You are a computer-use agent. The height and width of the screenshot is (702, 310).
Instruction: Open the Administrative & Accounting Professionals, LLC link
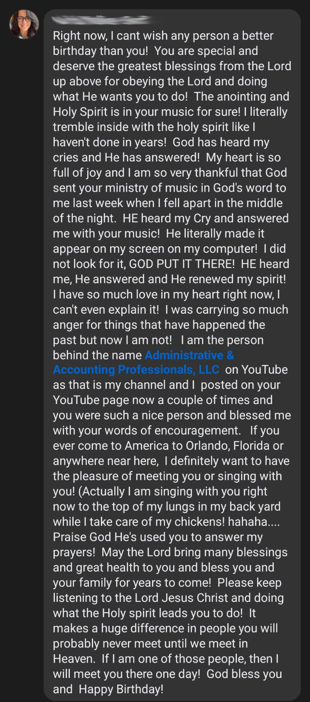(x=143, y=362)
